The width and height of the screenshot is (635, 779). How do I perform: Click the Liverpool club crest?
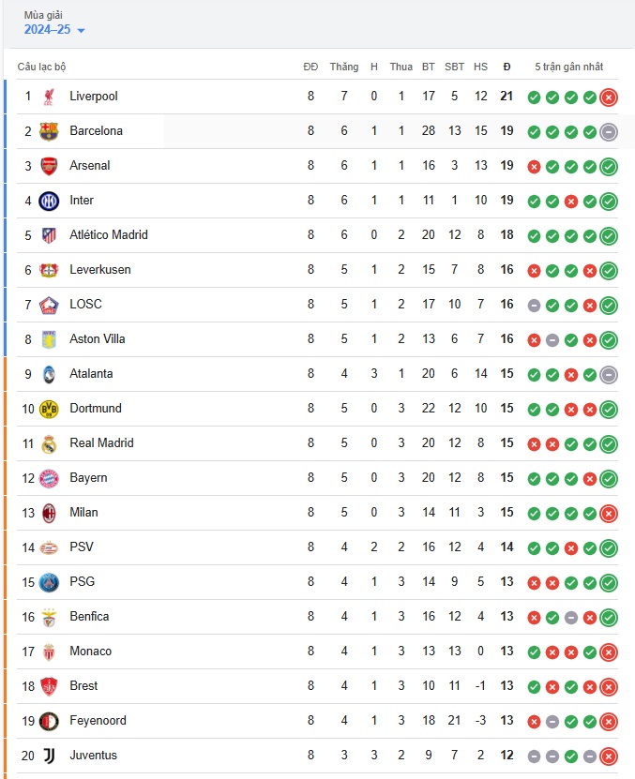tap(49, 97)
